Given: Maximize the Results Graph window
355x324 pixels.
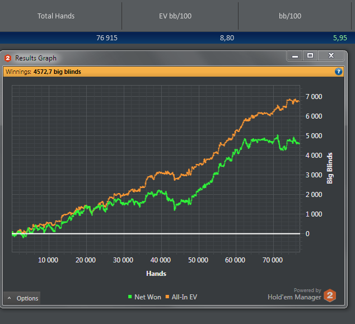Looking at the screenshot, I should [310, 55].
